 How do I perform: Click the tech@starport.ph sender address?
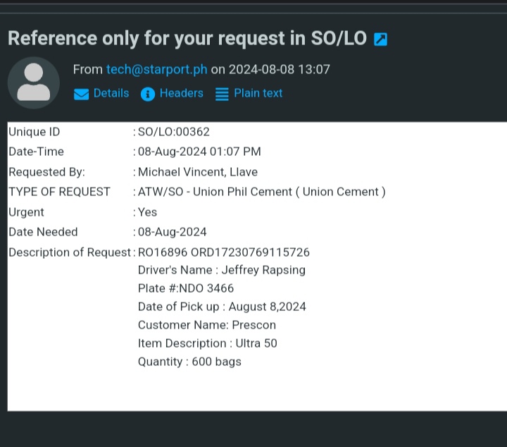point(156,70)
